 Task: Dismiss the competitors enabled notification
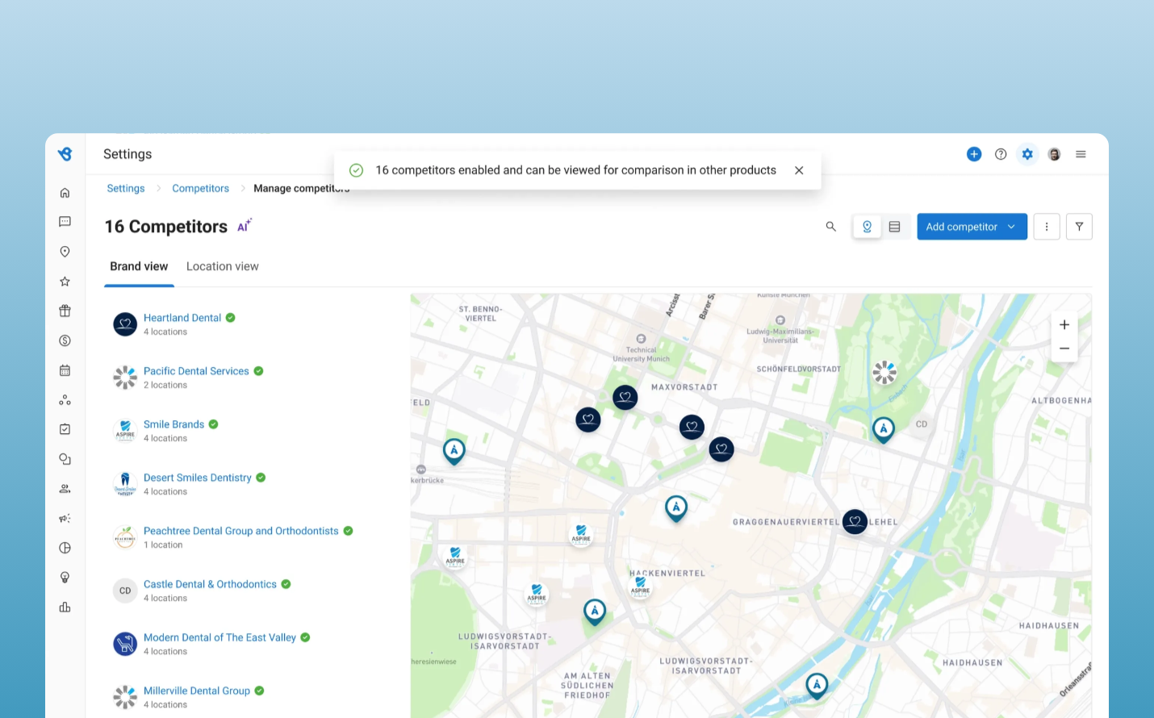click(799, 170)
